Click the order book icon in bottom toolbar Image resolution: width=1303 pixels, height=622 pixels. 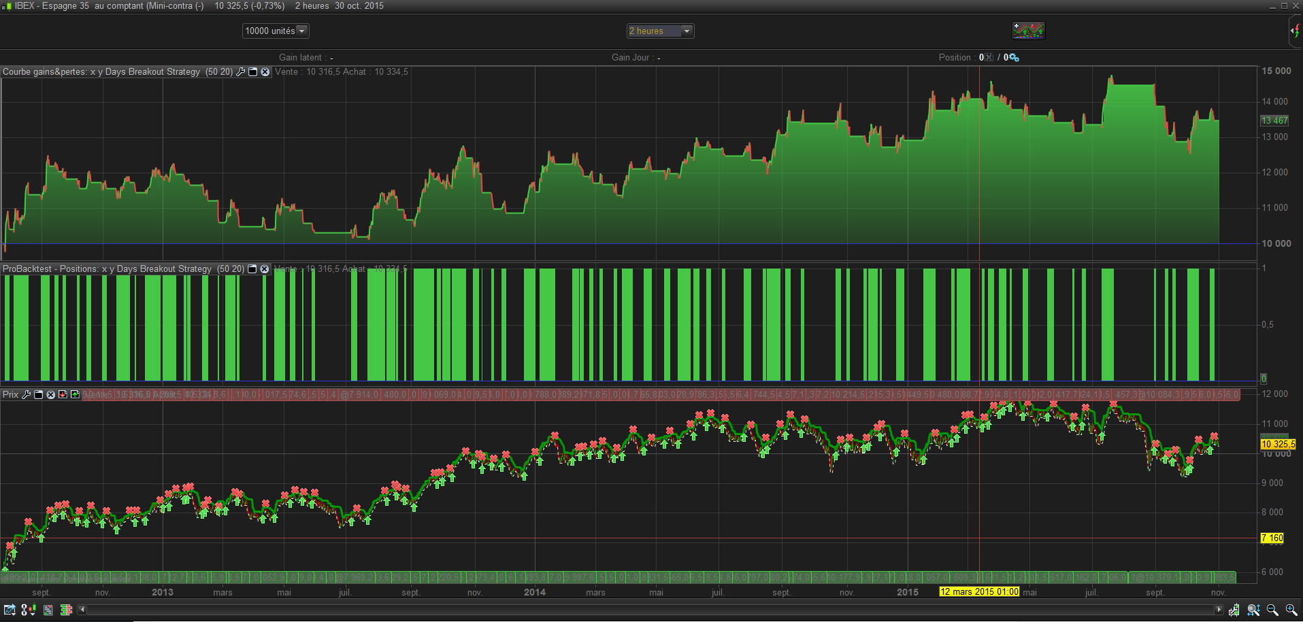click(x=66, y=610)
